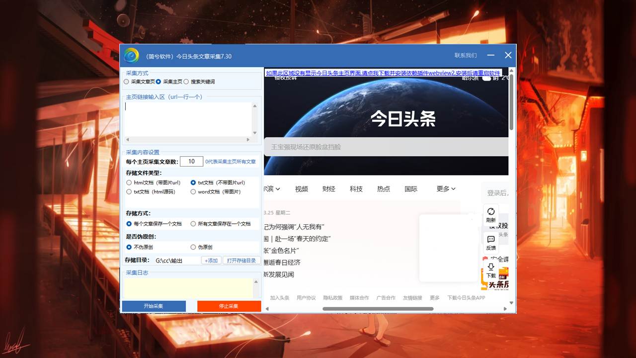Screen dimensions: 636x358
Task: Click the right arrow of the web horizontal scrollbar
Action: (506, 309)
